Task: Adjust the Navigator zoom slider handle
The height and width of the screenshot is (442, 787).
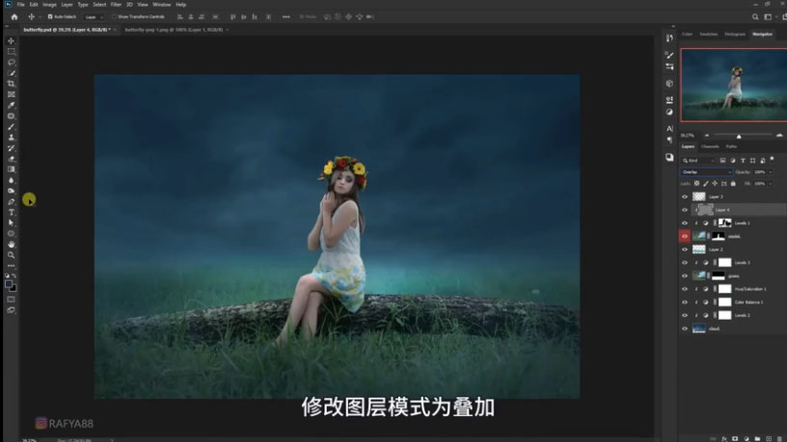Action: 739,136
